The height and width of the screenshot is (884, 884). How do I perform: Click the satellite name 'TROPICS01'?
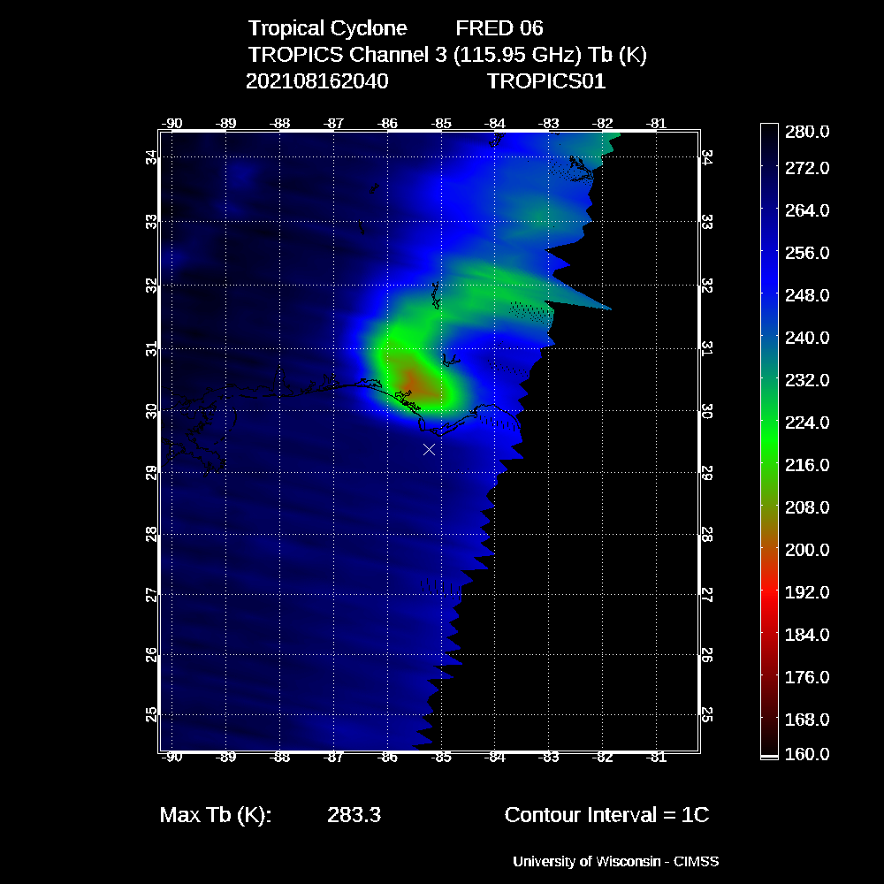545,81
